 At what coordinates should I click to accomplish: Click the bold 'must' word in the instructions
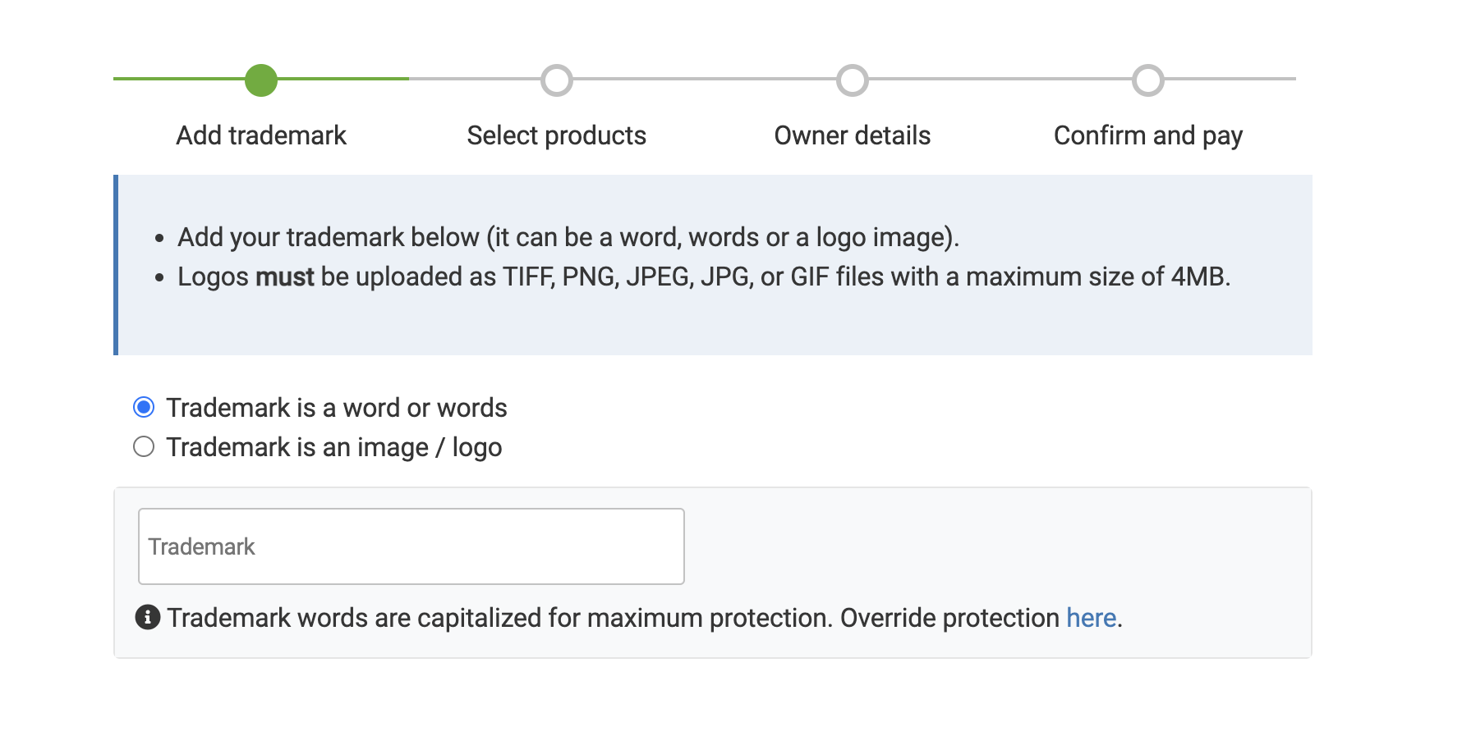coord(285,277)
